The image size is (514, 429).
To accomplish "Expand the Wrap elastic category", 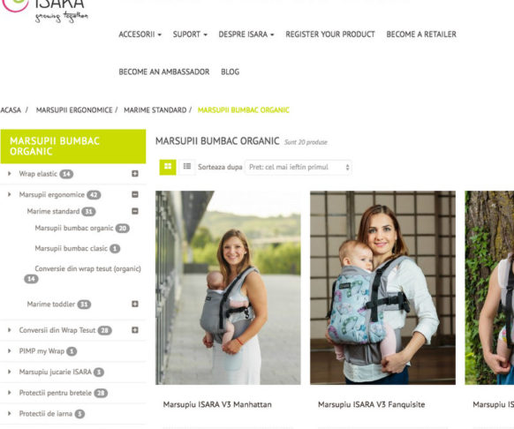I will click(135, 173).
